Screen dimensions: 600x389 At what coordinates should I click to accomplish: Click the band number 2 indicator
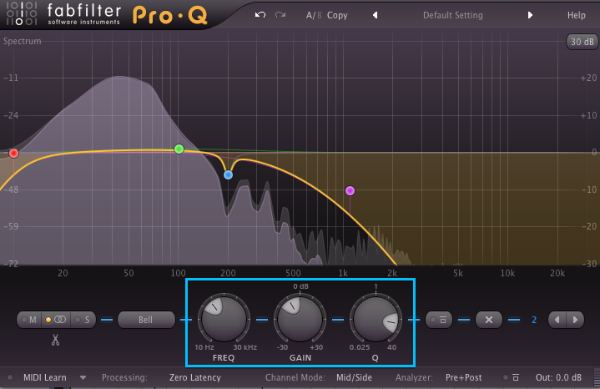(x=534, y=320)
